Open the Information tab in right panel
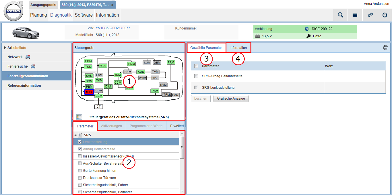Image resolution: width=392 pixels, height=195 pixels. [x=238, y=48]
